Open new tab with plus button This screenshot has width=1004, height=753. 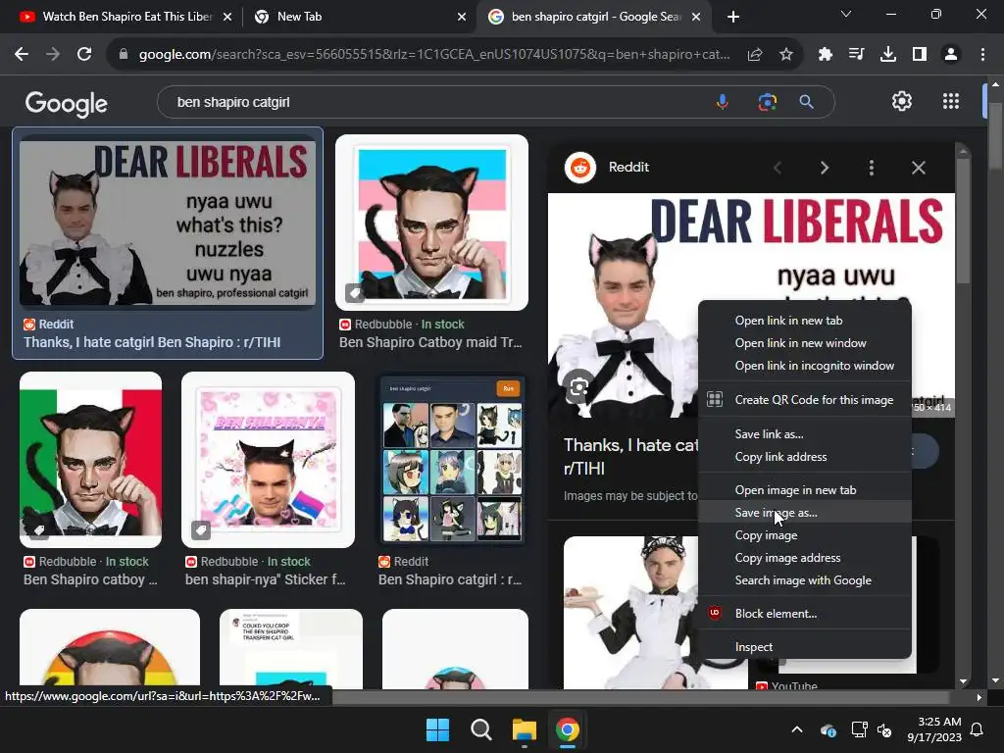pos(733,17)
